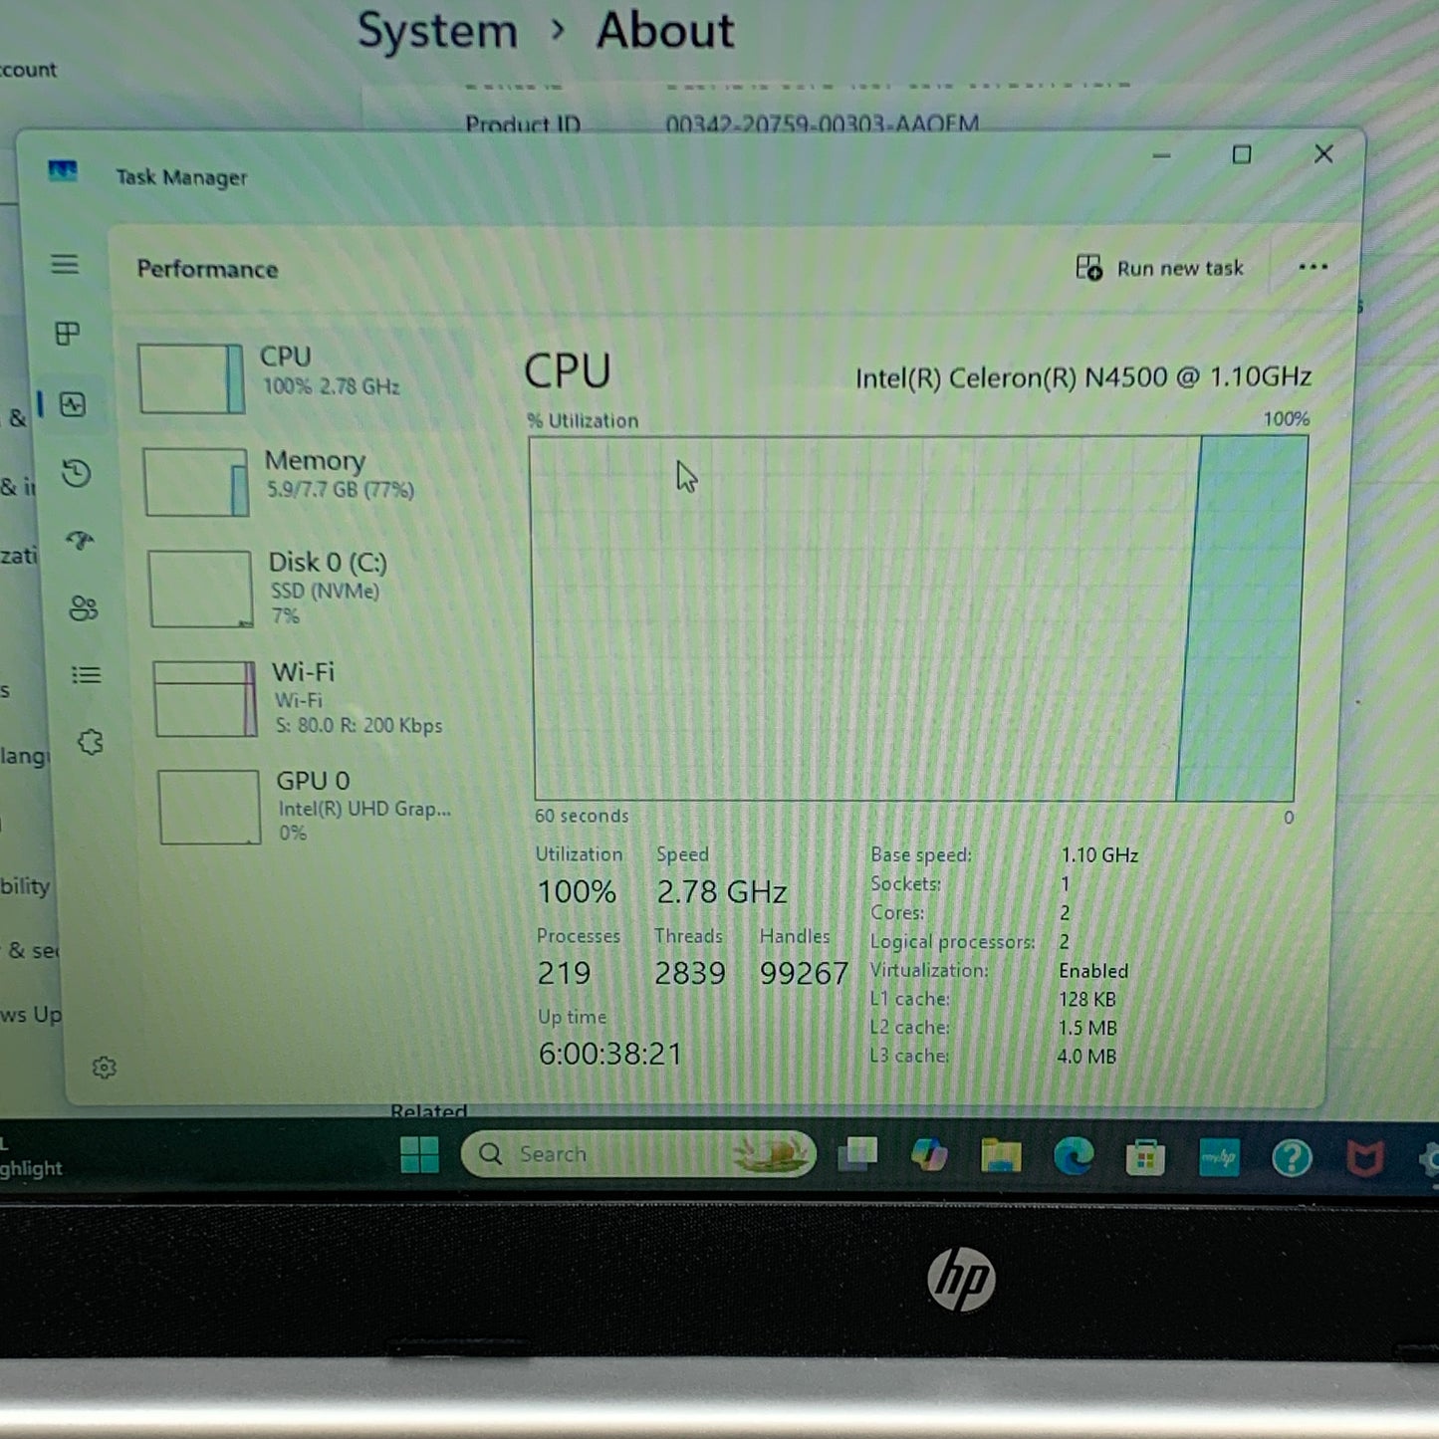Open the three-dot more options menu
The image size is (1439, 1439).
click(x=1313, y=267)
